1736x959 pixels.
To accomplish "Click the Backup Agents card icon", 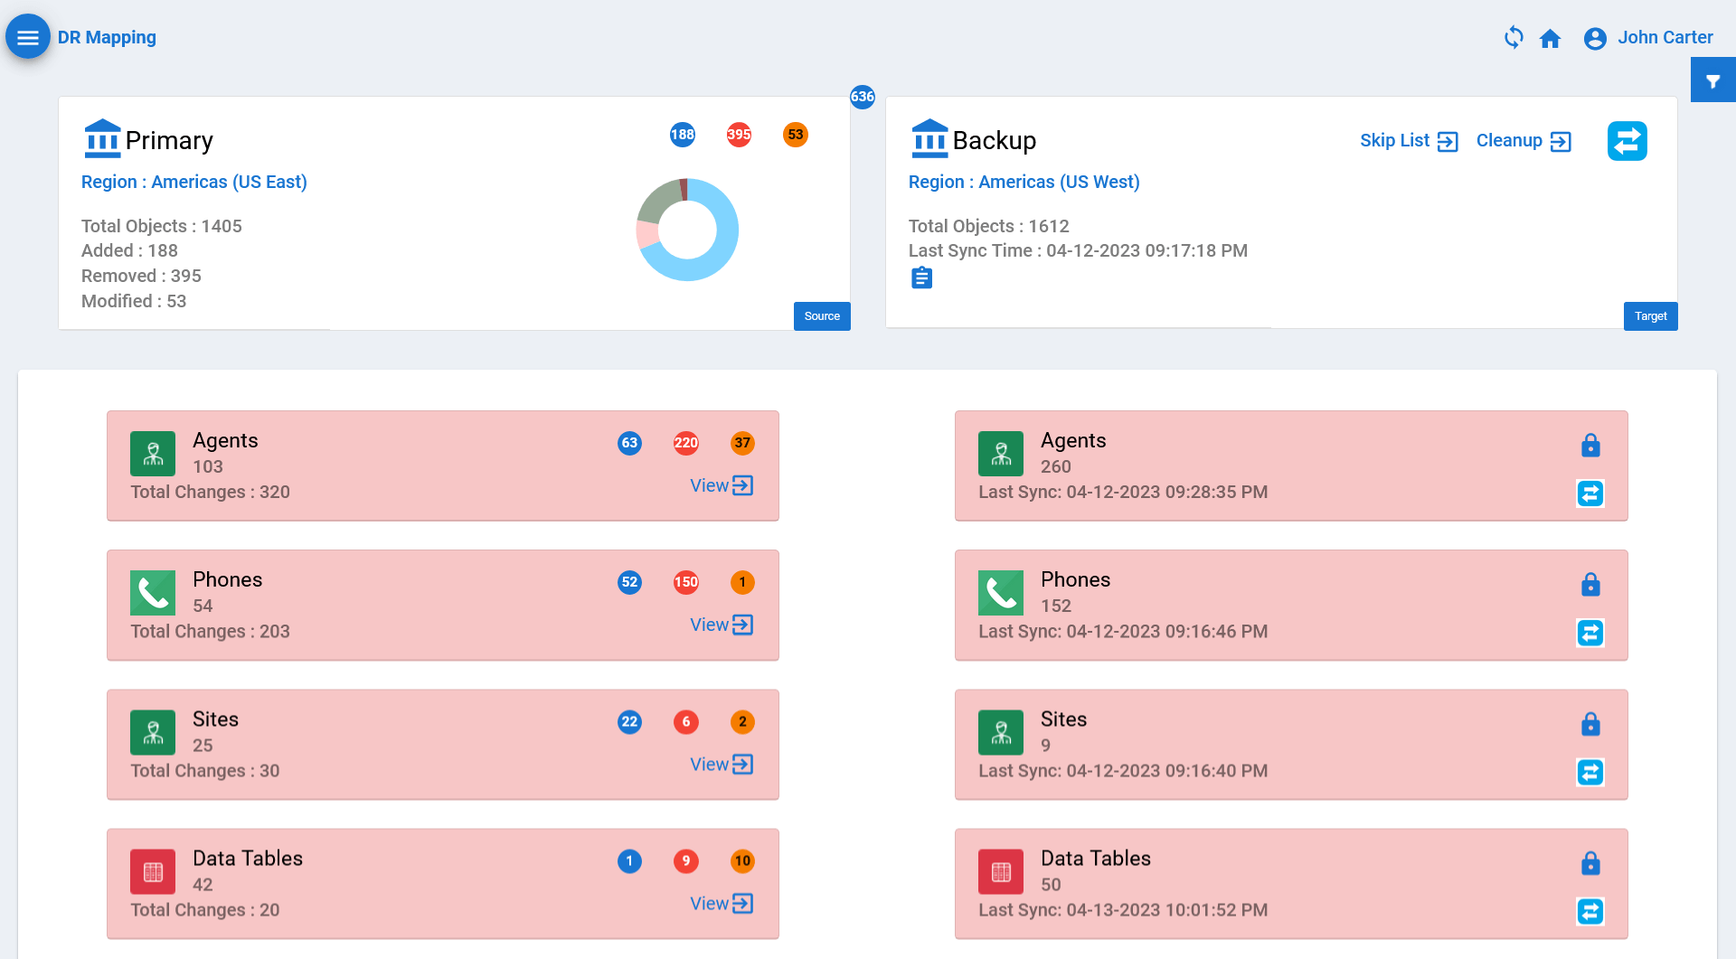I will pyautogui.click(x=1001, y=454).
